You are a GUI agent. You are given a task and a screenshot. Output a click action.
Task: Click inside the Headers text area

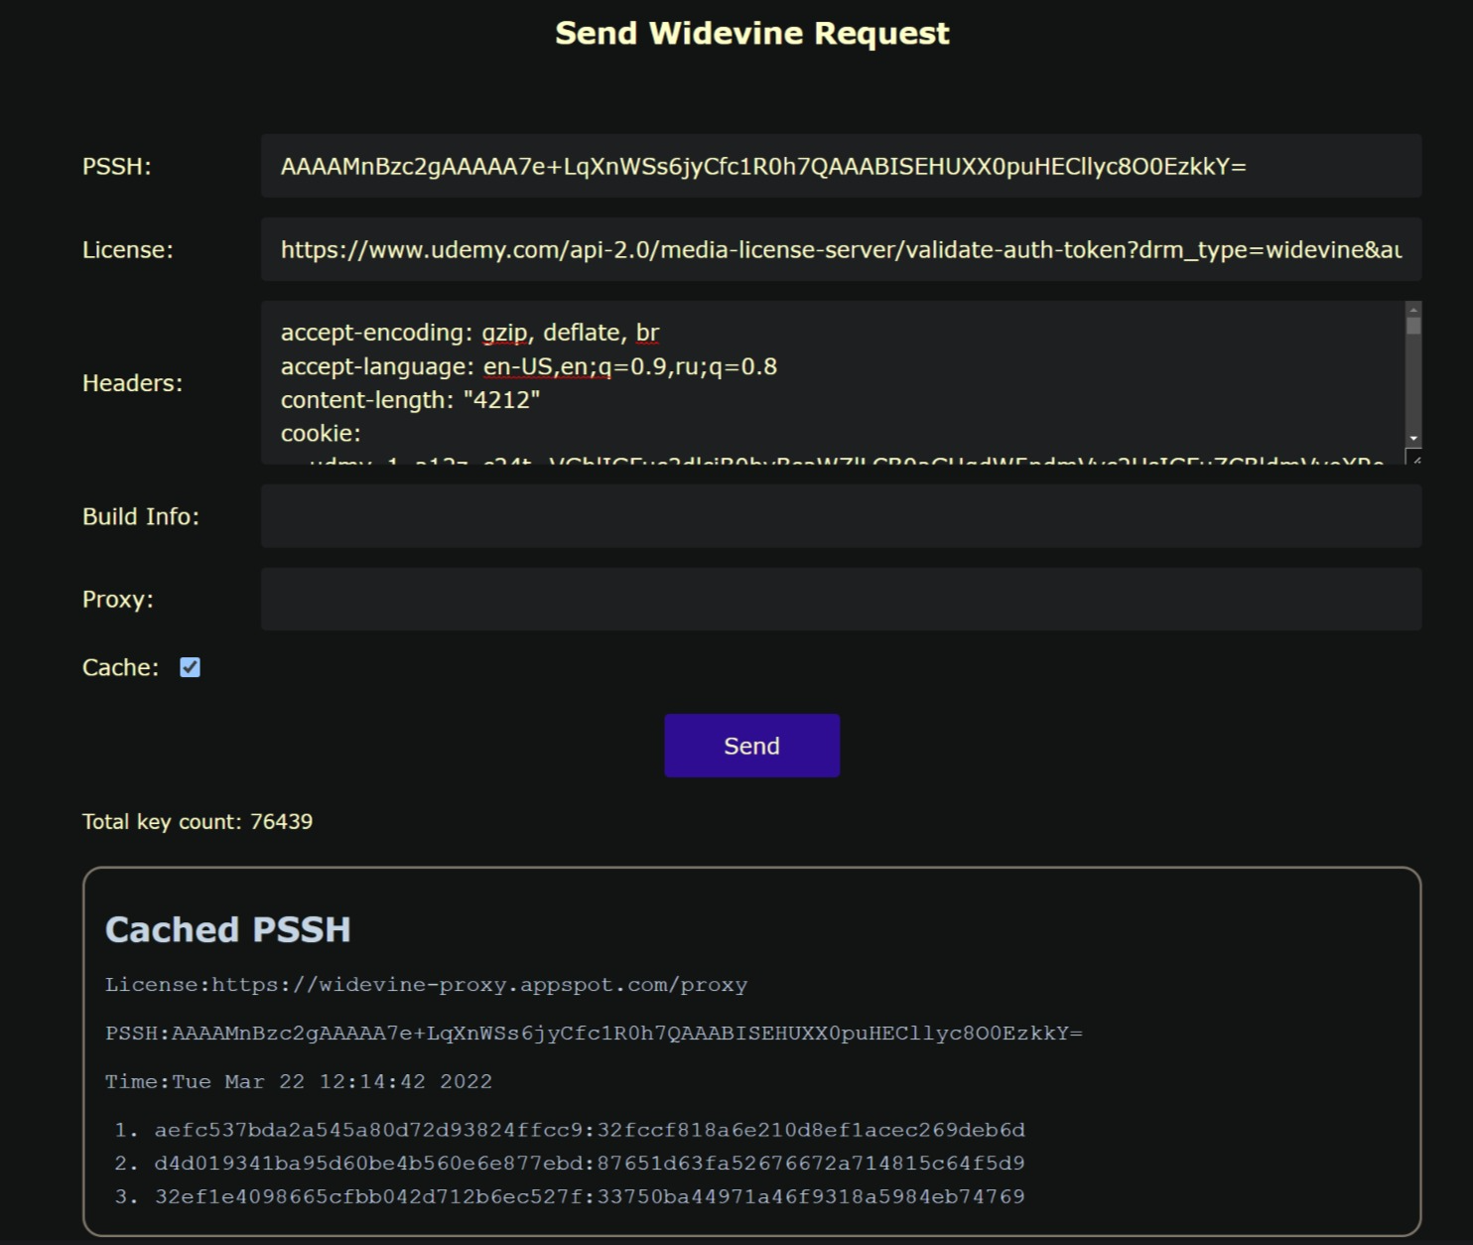pyautogui.click(x=832, y=382)
